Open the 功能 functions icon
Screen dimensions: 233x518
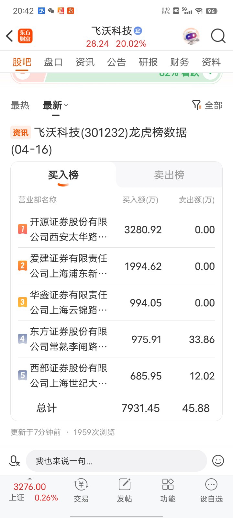[x=168, y=490]
